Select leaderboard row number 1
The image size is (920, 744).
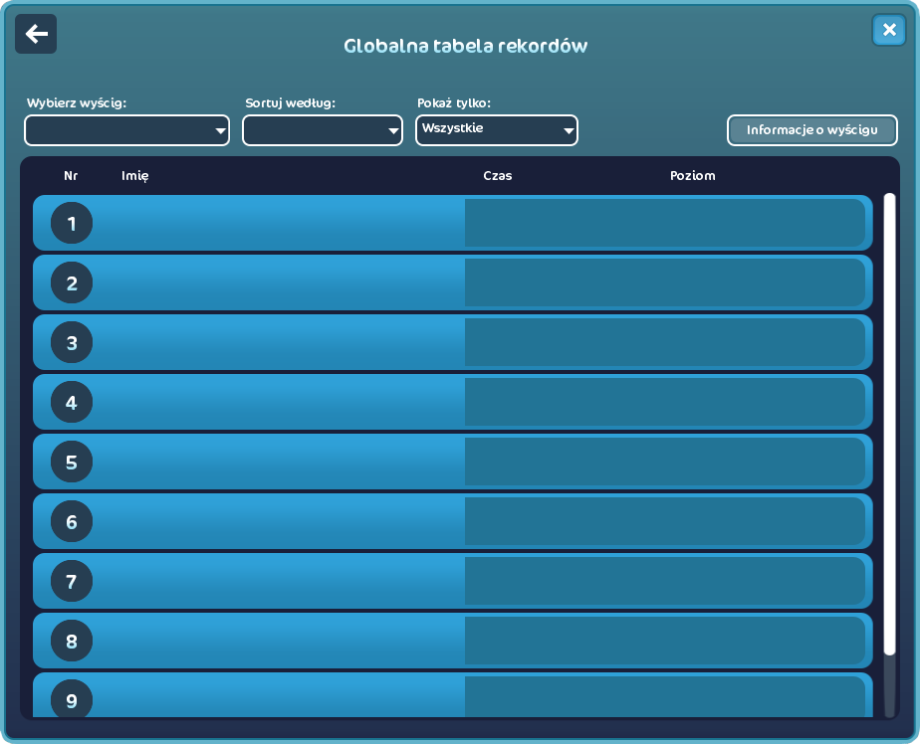coord(452,223)
